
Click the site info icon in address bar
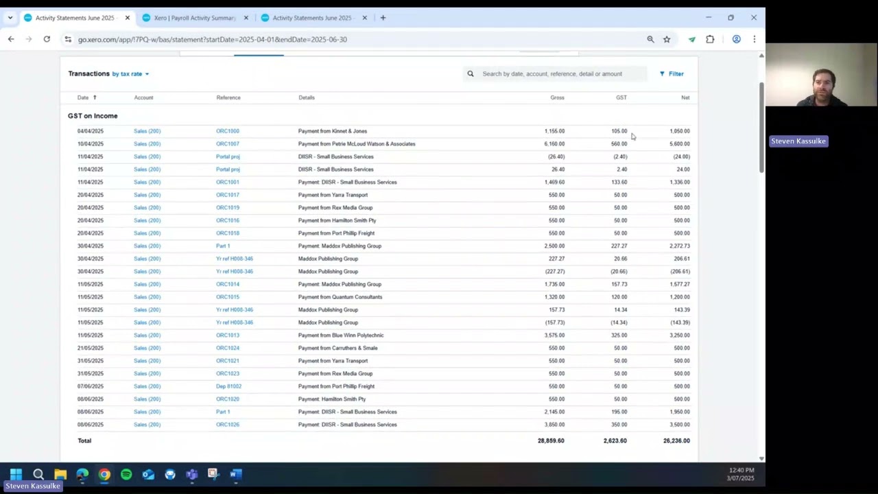pos(68,39)
